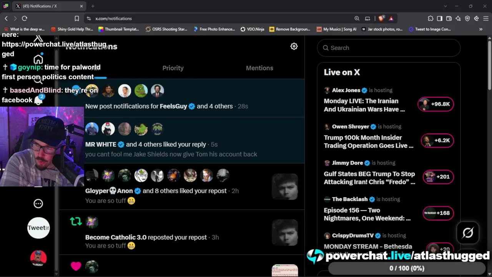492x277 pixels.
Task: Open The Backlash Episode 156 stream title
Action: point(367,214)
